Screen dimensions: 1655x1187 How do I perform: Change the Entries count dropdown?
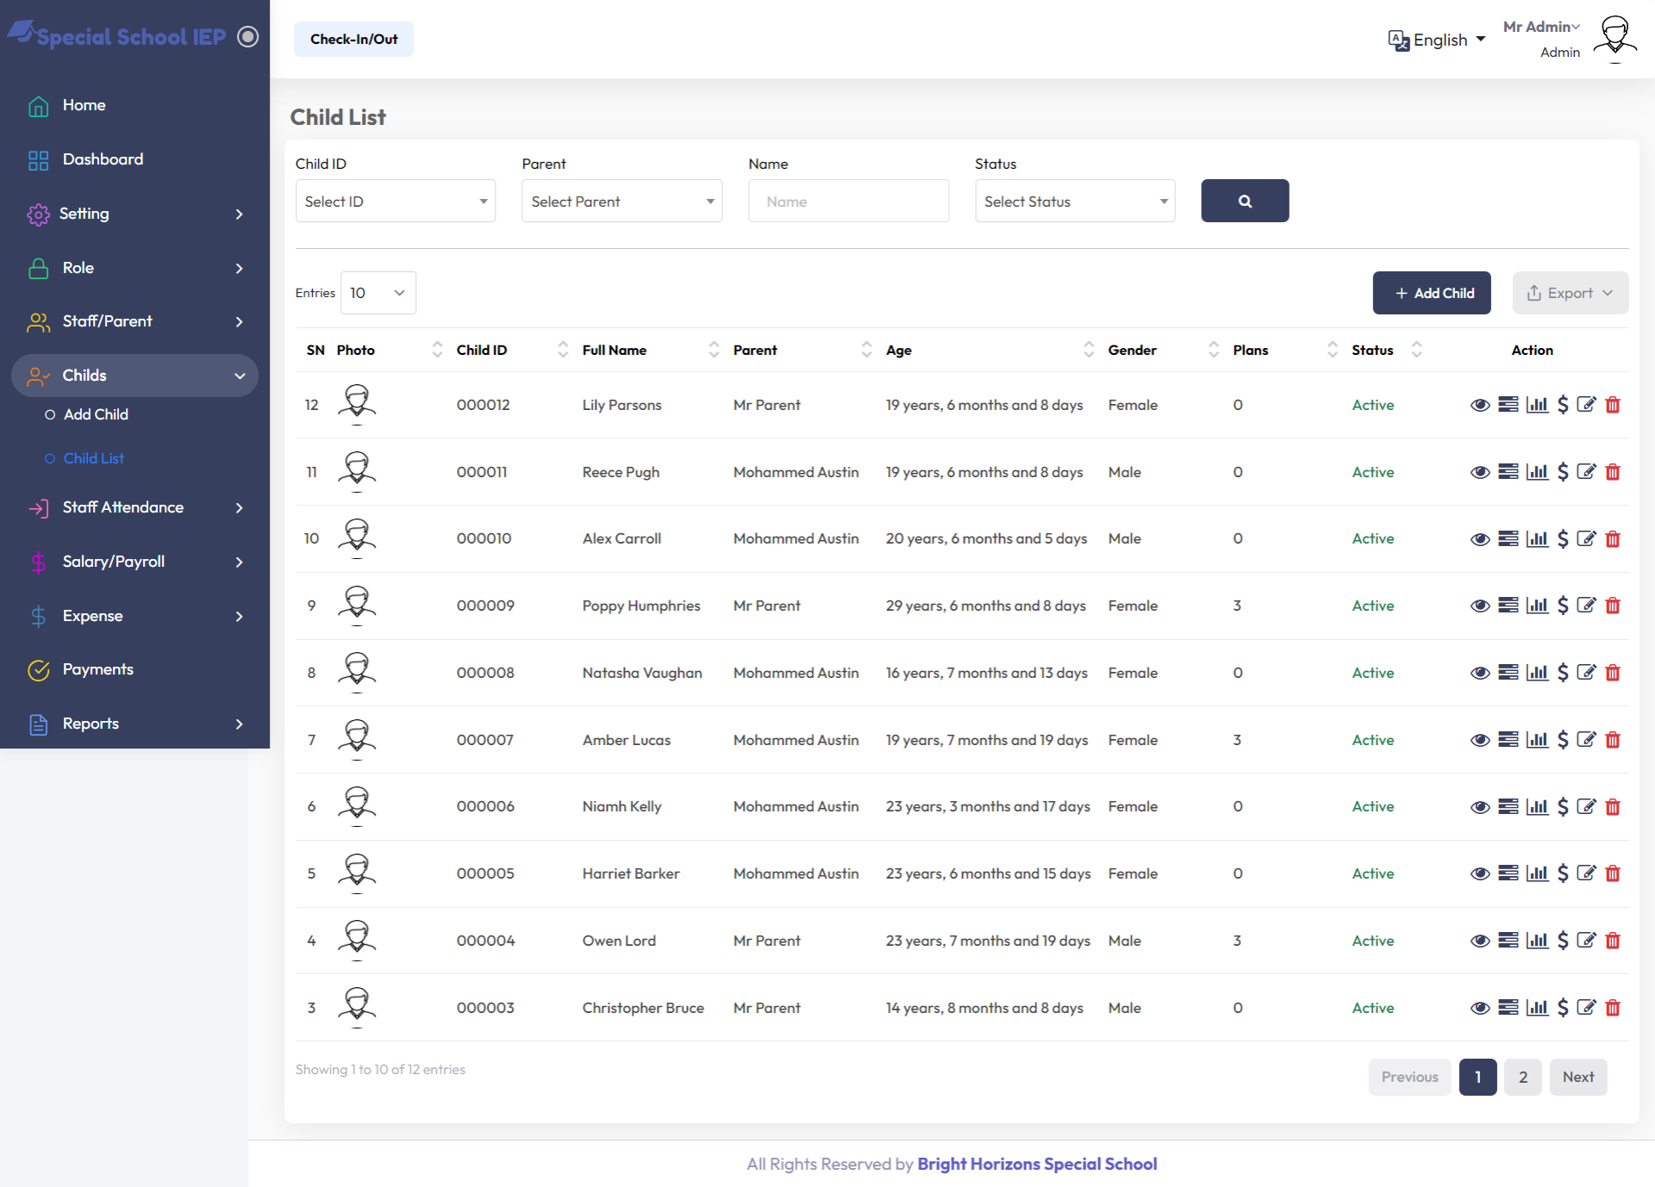pyautogui.click(x=378, y=293)
